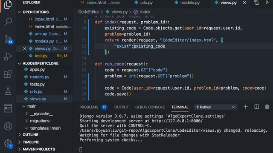This screenshot has height=153, width=273.
Task: Select the Terminal panel tab
Action: (180, 107)
